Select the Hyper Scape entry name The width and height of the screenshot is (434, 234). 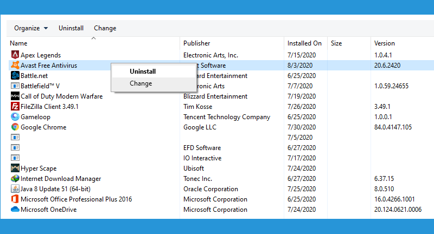pos(39,168)
